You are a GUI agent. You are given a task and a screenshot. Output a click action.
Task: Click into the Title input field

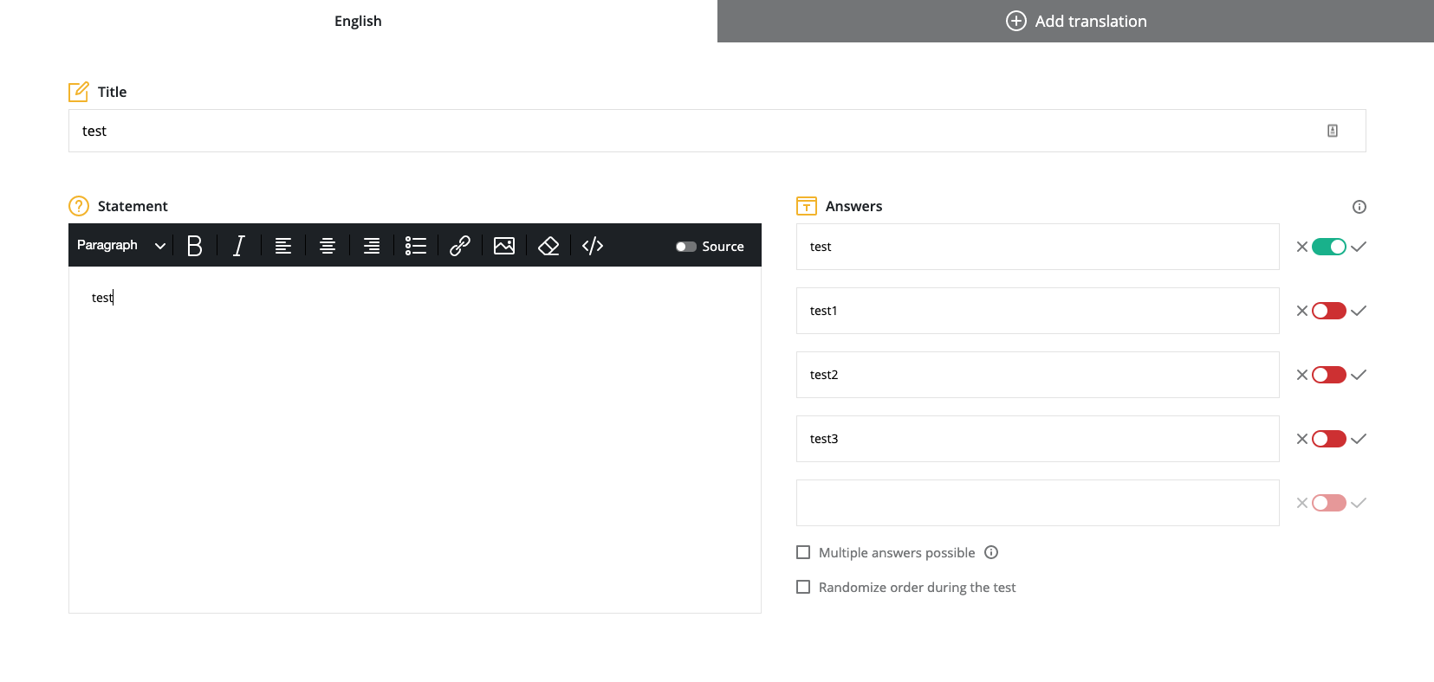click(693, 131)
